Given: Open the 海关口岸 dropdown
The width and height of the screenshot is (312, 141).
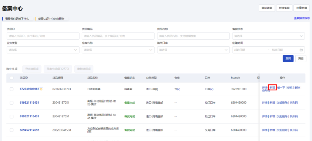Looking at the screenshot, I should pyautogui.click(x=193, y=50).
